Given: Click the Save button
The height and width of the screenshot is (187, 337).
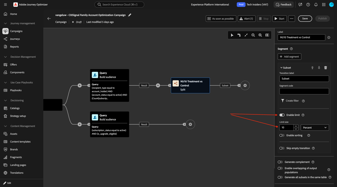Looking at the screenshot, I should [305, 19].
